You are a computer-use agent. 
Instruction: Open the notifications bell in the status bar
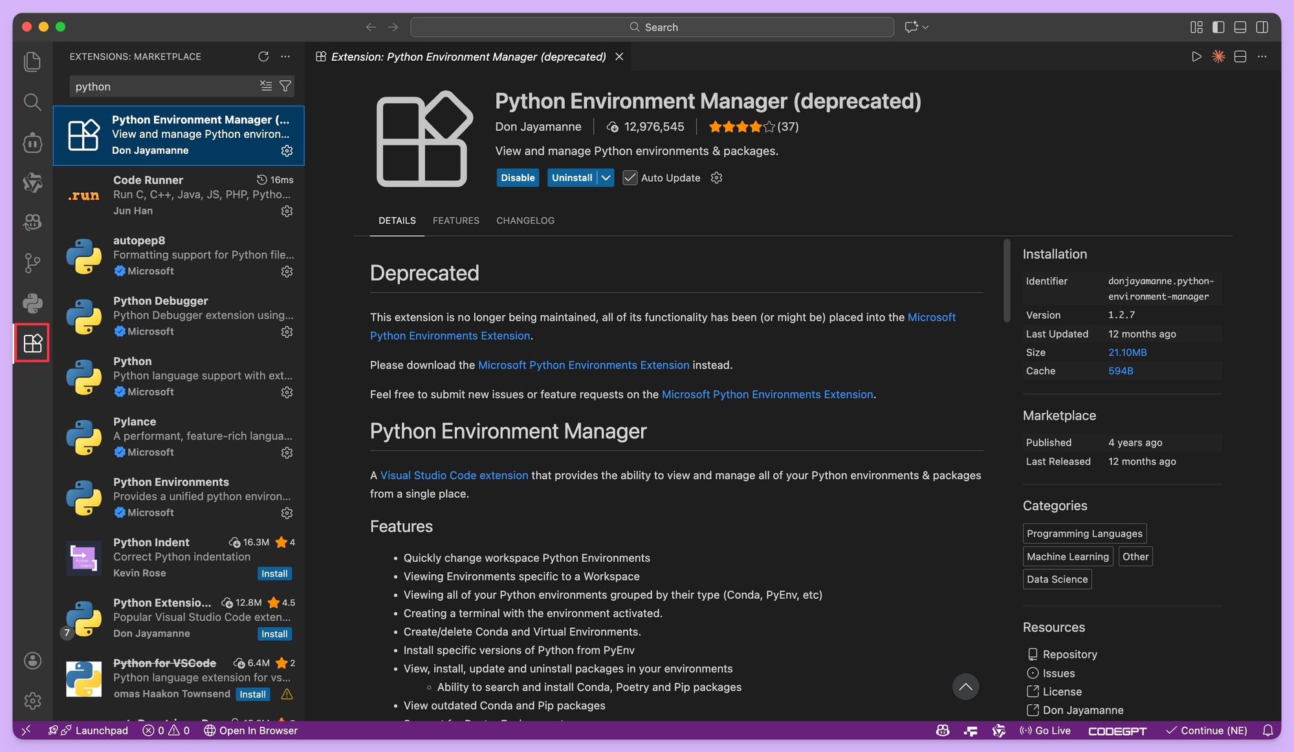[1267, 730]
